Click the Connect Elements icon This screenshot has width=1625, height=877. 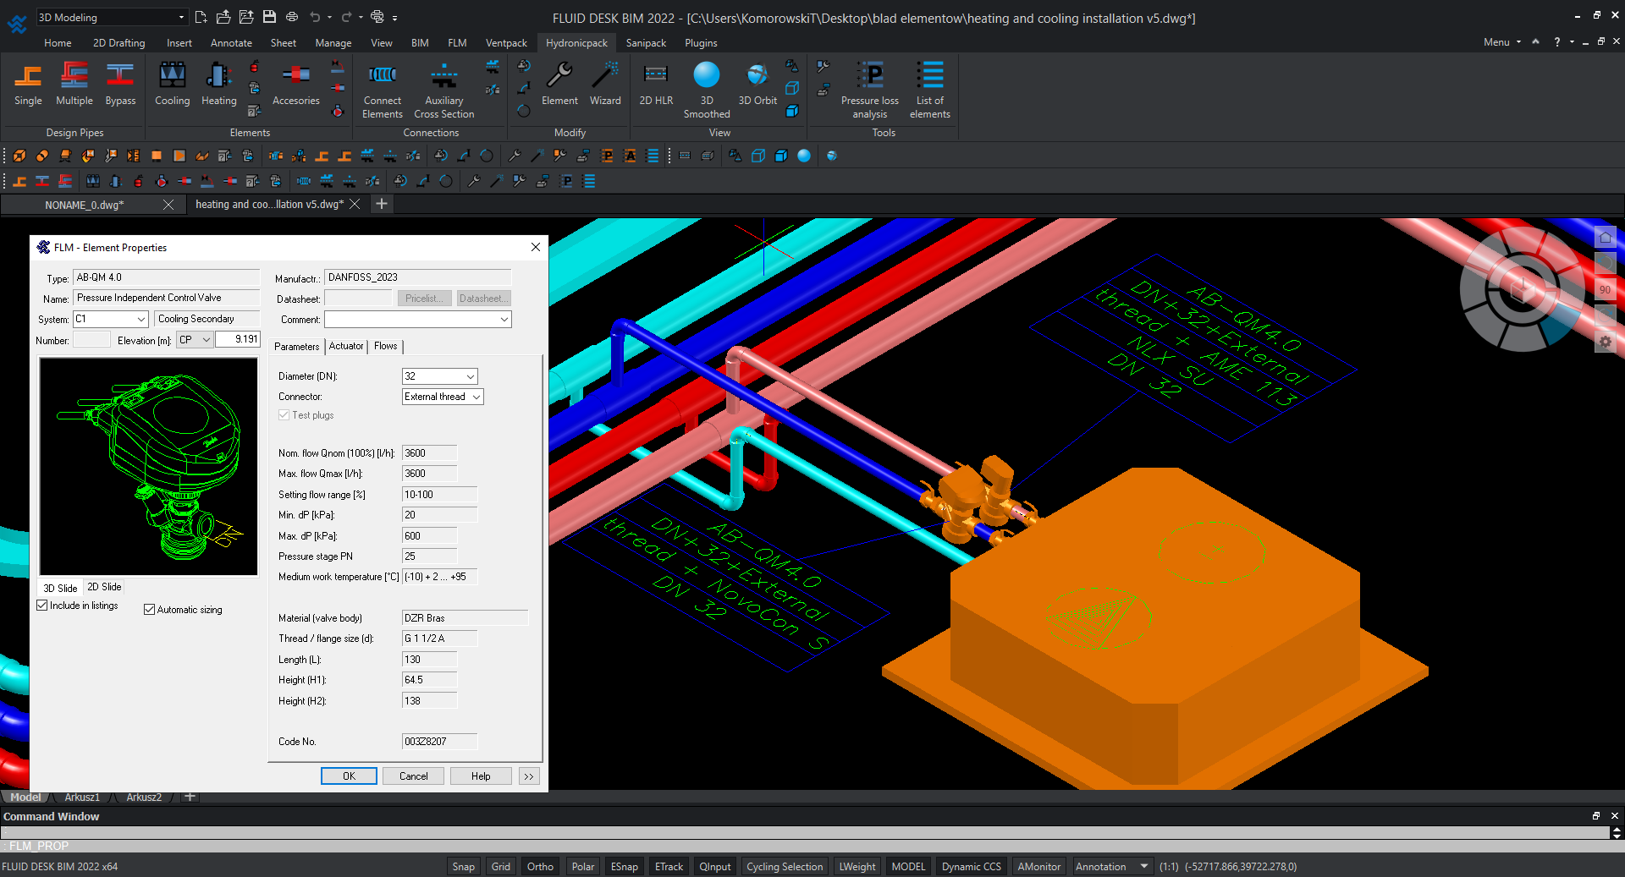(383, 85)
